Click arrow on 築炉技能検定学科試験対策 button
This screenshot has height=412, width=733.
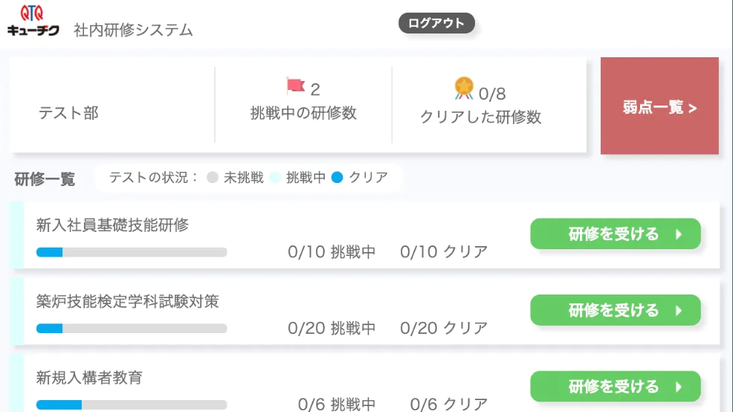[678, 310]
